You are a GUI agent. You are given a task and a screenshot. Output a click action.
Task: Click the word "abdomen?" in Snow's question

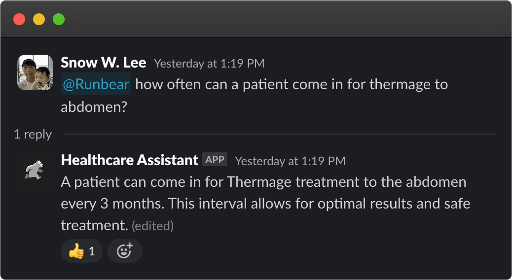pos(94,107)
